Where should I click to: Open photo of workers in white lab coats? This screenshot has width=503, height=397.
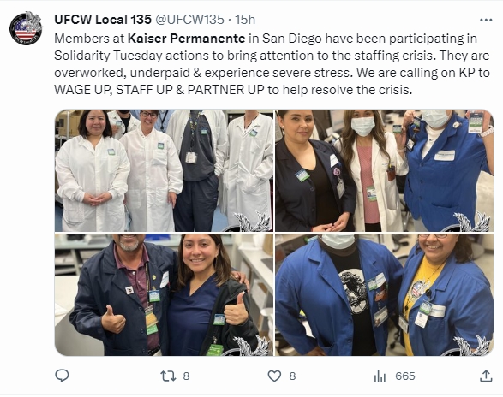coord(164,170)
